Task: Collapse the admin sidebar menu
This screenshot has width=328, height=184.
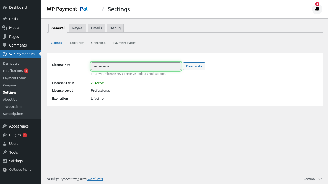Action: tap(17, 170)
